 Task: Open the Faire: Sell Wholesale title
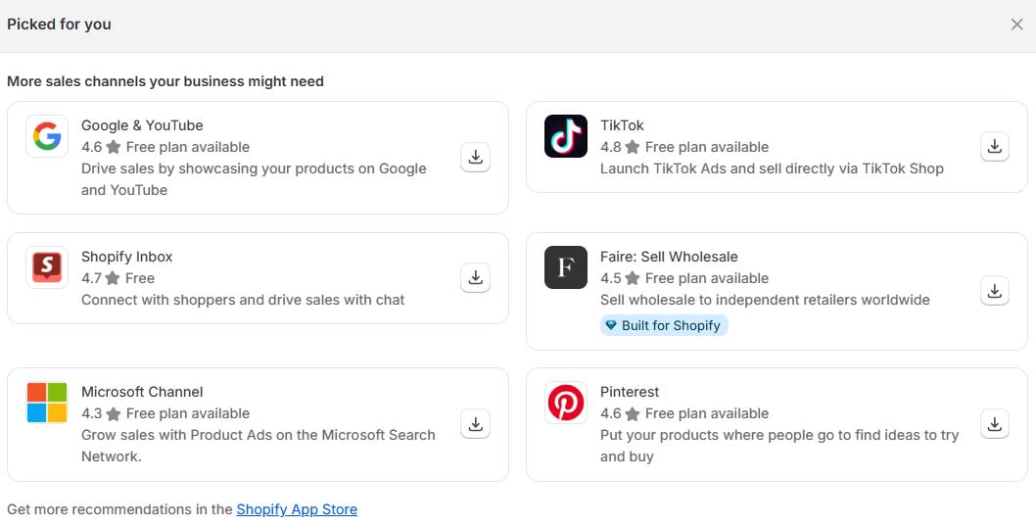(x=669, y=257)
